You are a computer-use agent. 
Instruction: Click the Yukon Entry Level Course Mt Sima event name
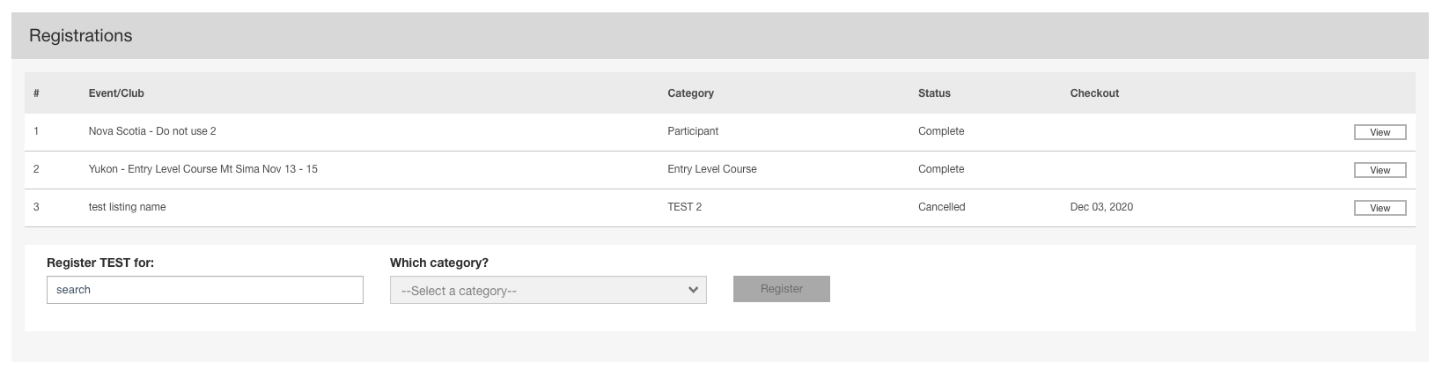[x=202, y=169]
